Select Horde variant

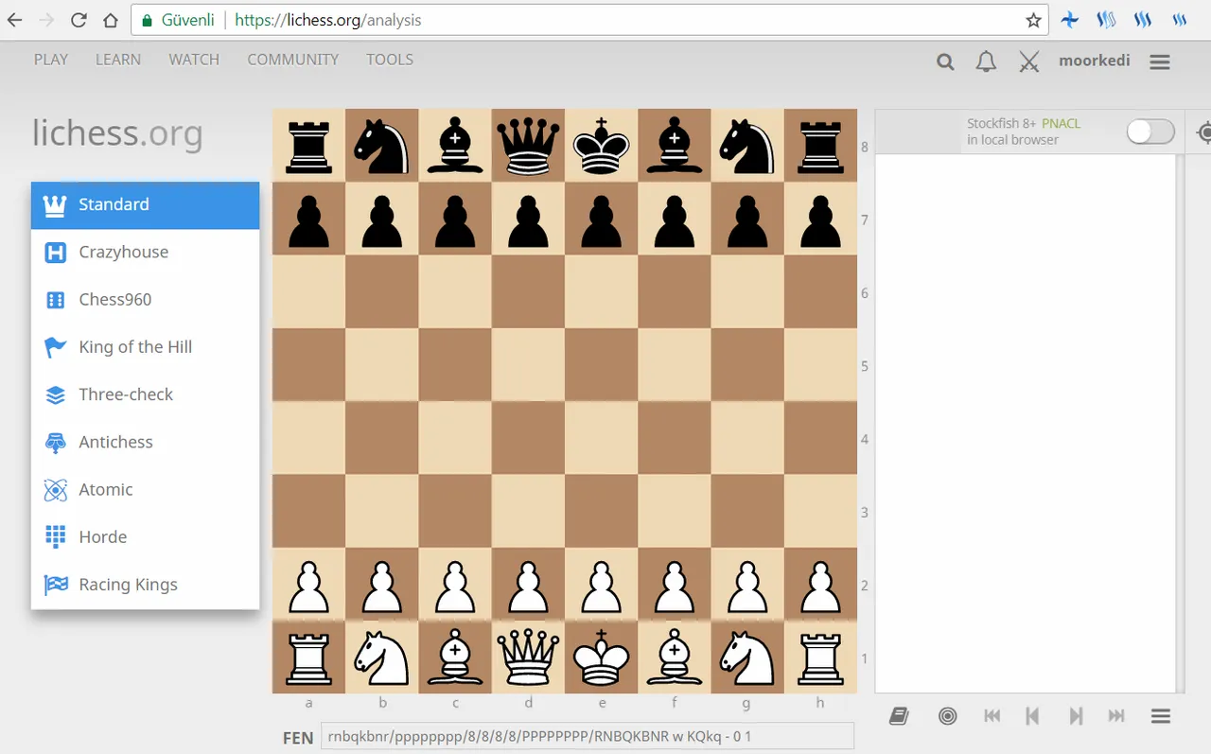point(146,536)
